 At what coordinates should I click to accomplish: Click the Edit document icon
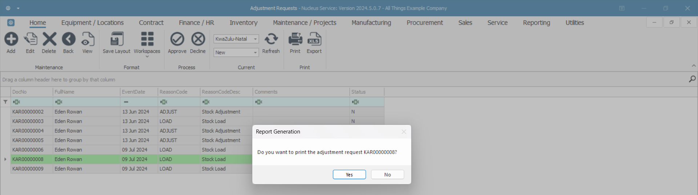point(30,39)
